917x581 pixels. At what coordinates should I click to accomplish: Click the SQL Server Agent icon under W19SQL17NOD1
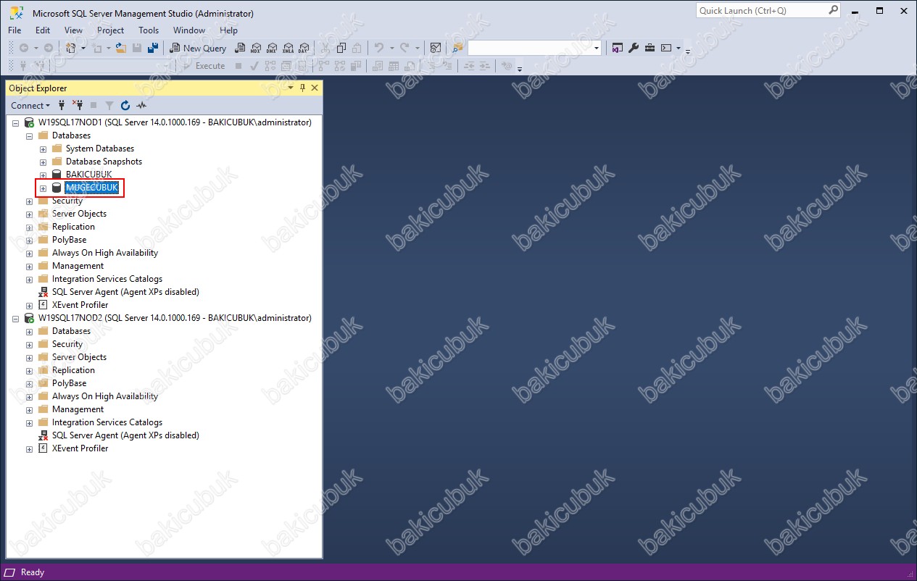pos(43,292)
